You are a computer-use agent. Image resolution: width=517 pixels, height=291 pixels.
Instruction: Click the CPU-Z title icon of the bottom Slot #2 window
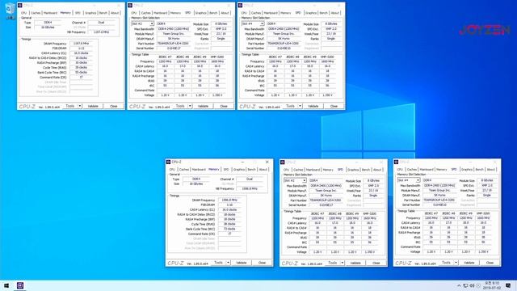(282, 162)
